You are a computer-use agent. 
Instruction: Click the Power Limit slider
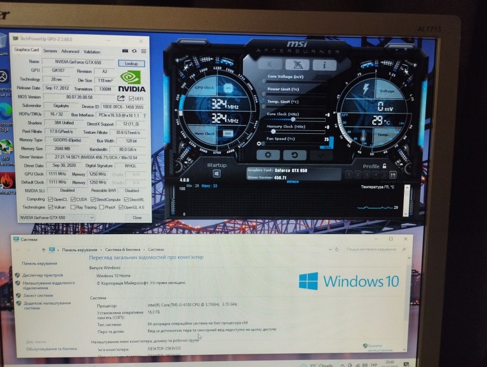coord(295,94)
